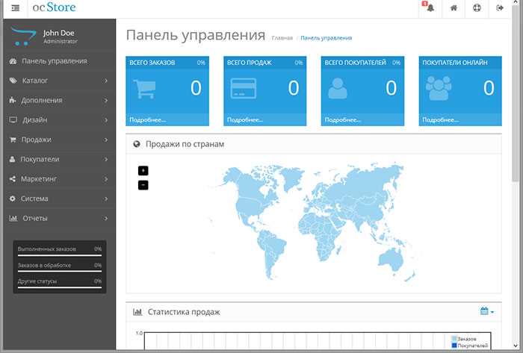Click the dashboard icon beside Панель управления
Screen dimensions: 523x353
(13, 61)
